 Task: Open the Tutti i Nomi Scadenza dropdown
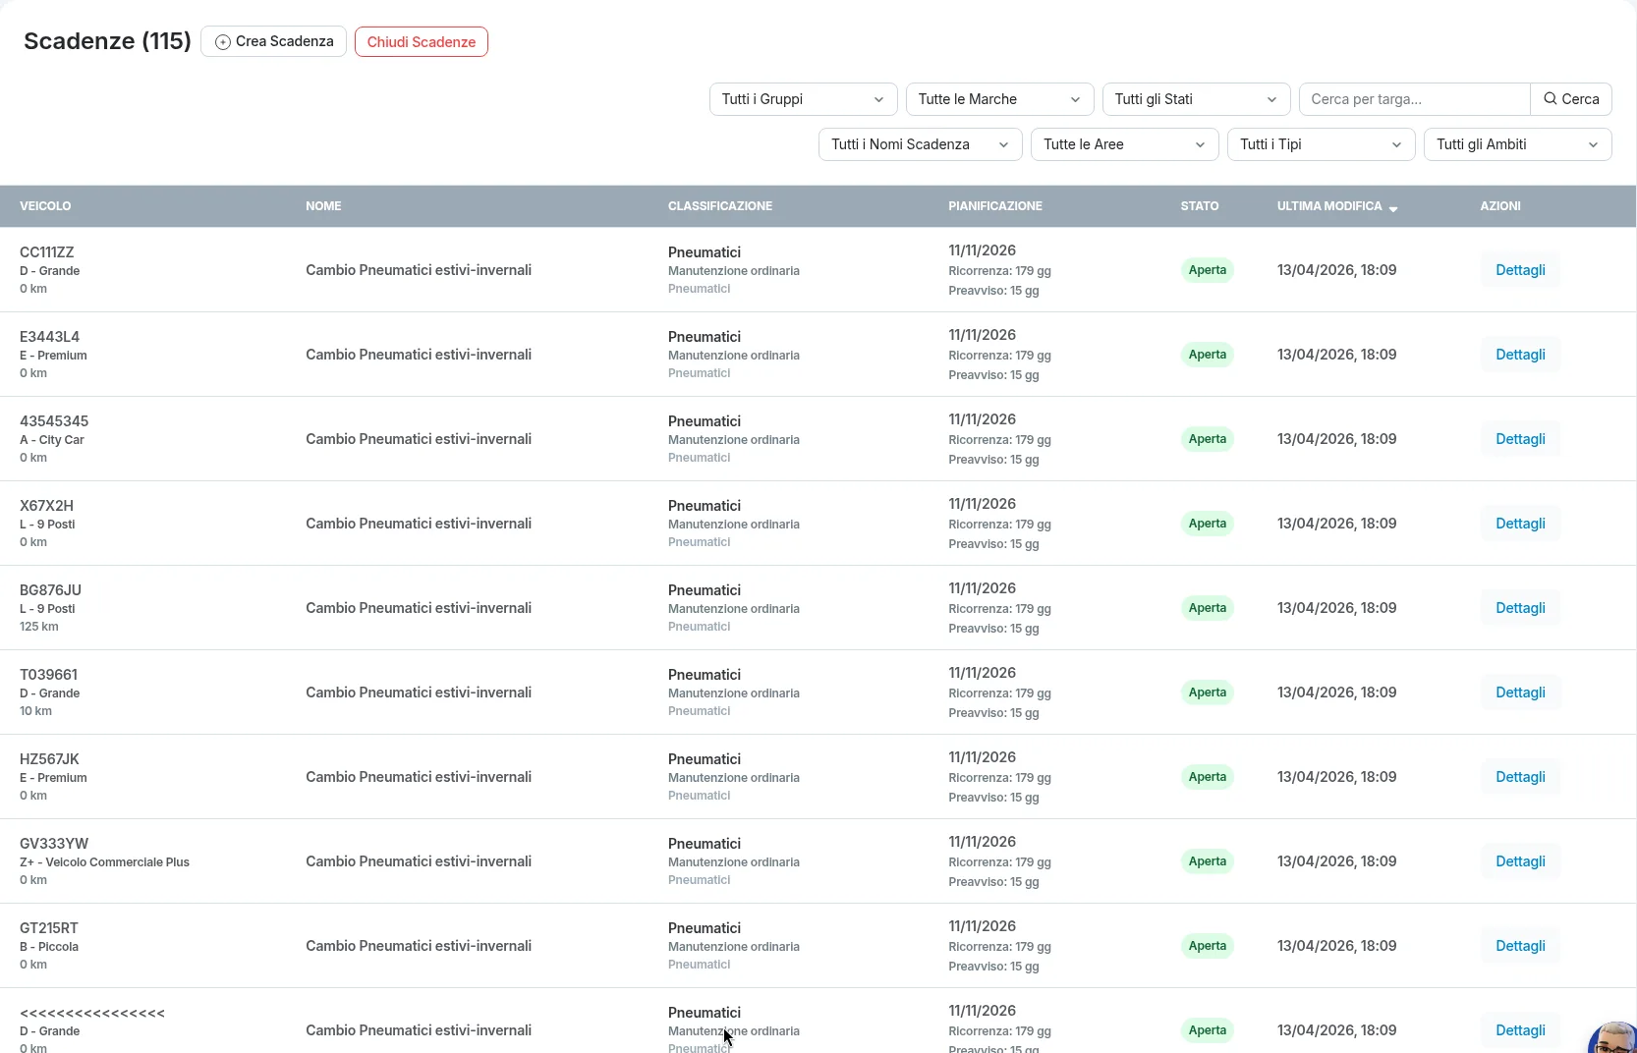pyautogui.click(x=920, y=144)
